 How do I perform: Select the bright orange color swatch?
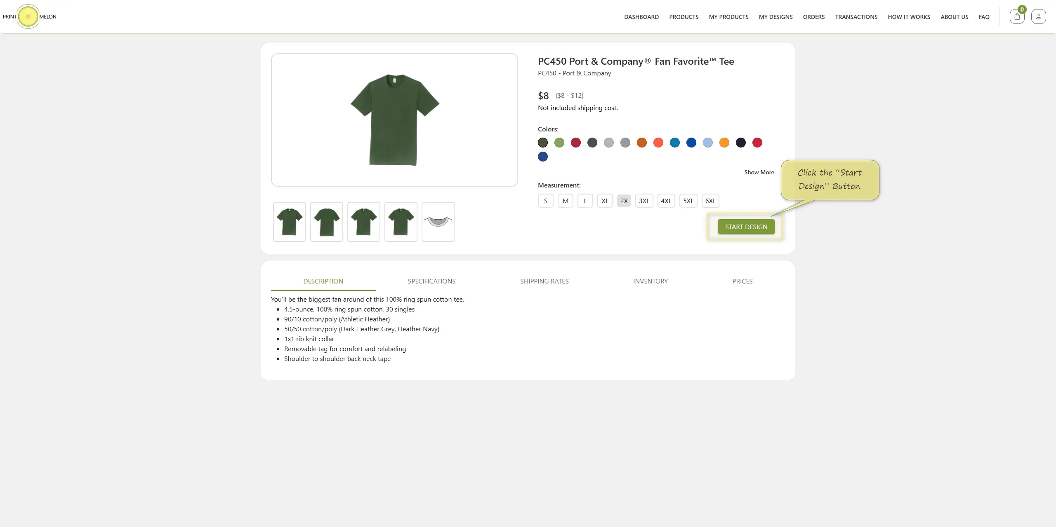[724, 143]
